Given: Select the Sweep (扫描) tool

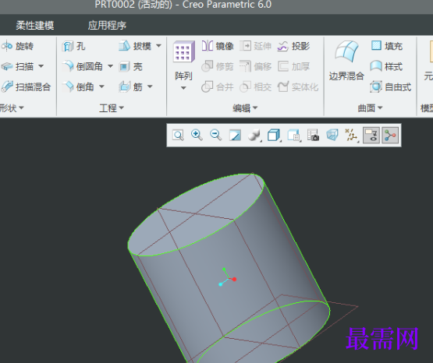Looking at the screenshot, I should tap(17, 66).
